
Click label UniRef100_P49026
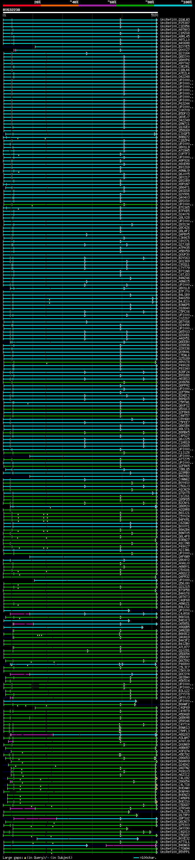(x=175, y=365)
